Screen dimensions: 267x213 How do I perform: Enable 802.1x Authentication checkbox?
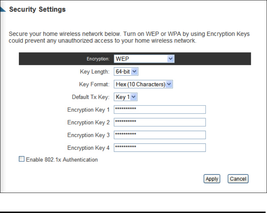click(22, 159)
